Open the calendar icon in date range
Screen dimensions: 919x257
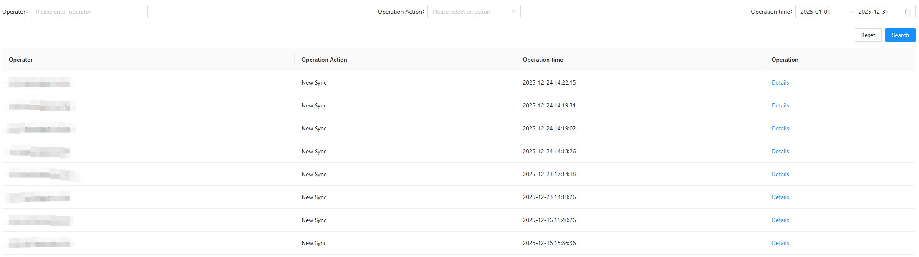(x=907, y=12)
